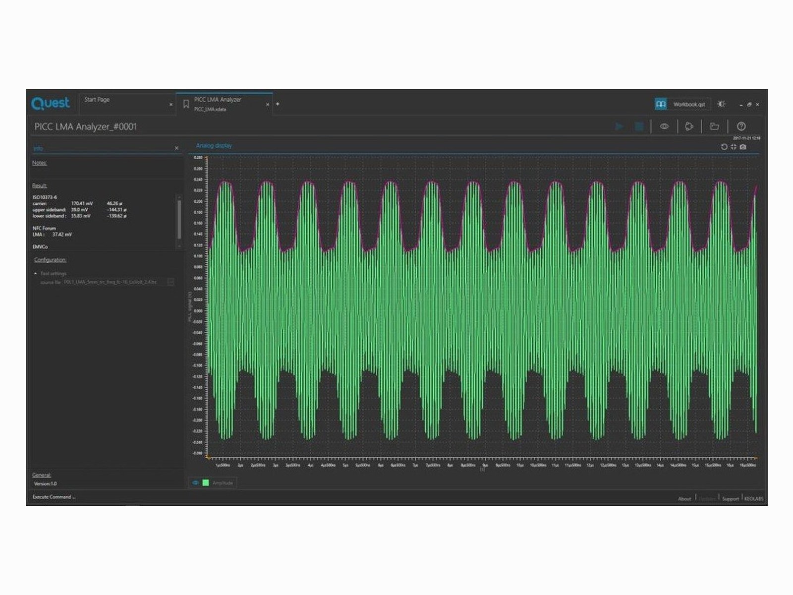The width and height of the screenshot is (793, 595).
Task: Click the green Amplitude color swatch
Action: tap(206, 483)
